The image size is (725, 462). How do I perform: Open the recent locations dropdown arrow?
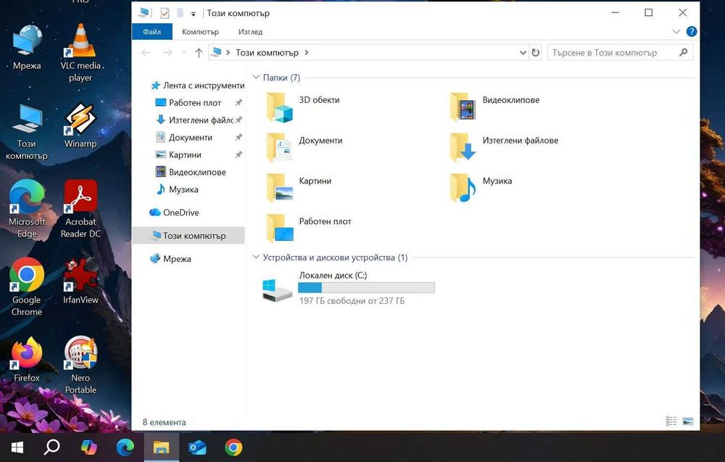pyautogui.click(x=184, y=53)
